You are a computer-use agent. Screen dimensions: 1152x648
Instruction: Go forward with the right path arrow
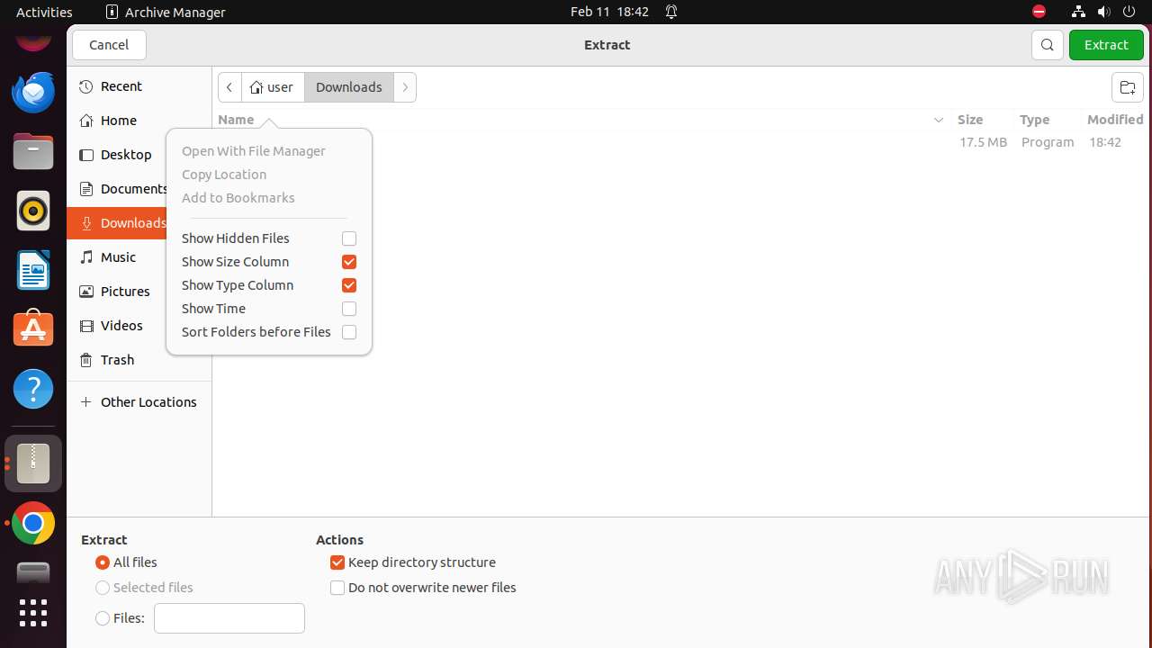(x=405, y=87)
